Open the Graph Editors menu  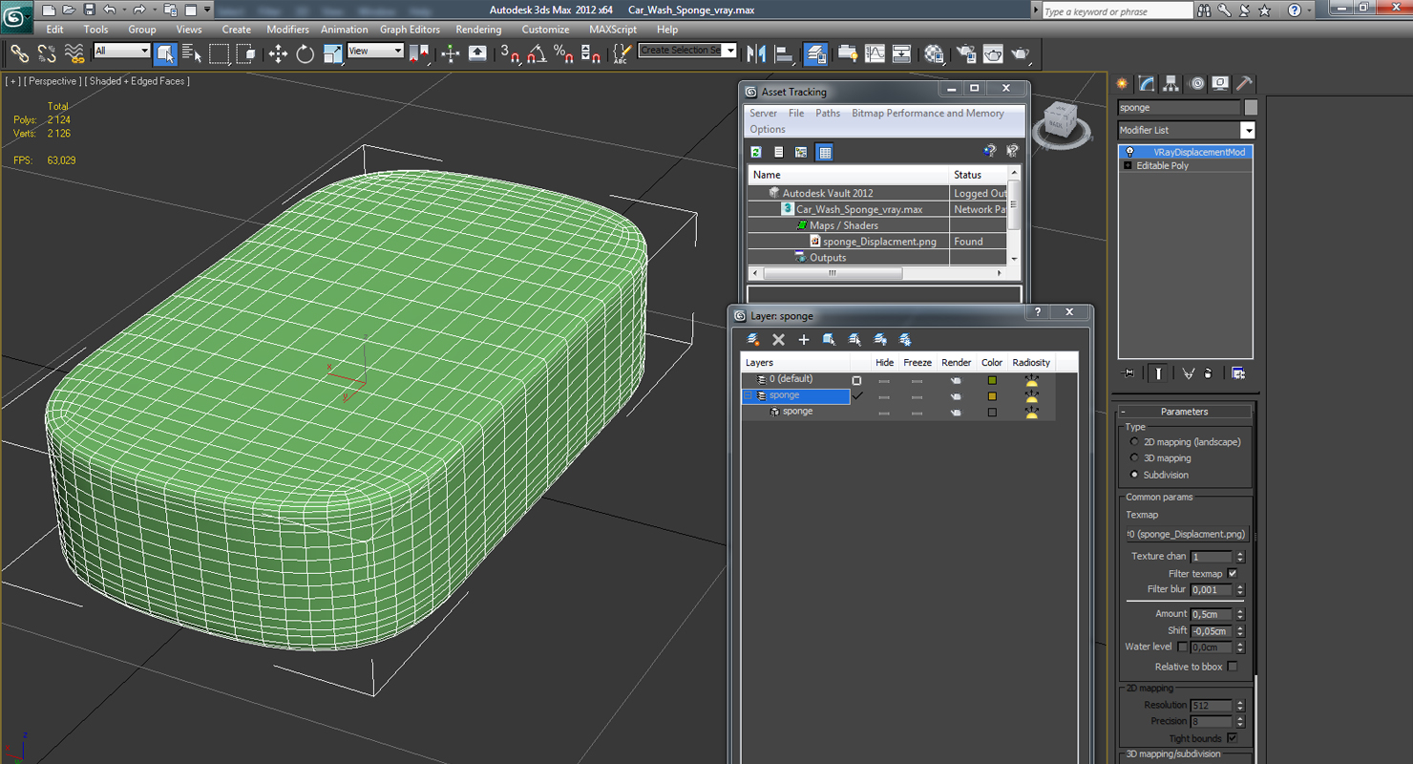click(x=410, y=30)
